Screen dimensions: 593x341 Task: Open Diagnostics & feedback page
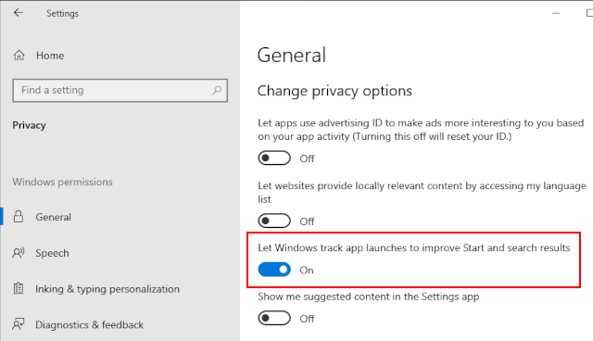[89, 324]
